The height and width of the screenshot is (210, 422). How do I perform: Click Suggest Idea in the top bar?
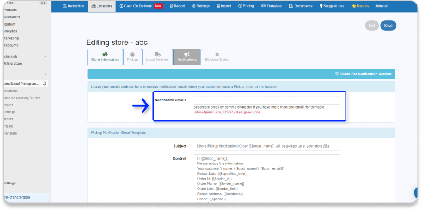pyautogui.click(x=332, y=6)
